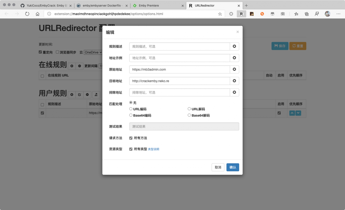Toggle the 所有类型 checkbox
The image size is (345, 210).
(131, 149)
